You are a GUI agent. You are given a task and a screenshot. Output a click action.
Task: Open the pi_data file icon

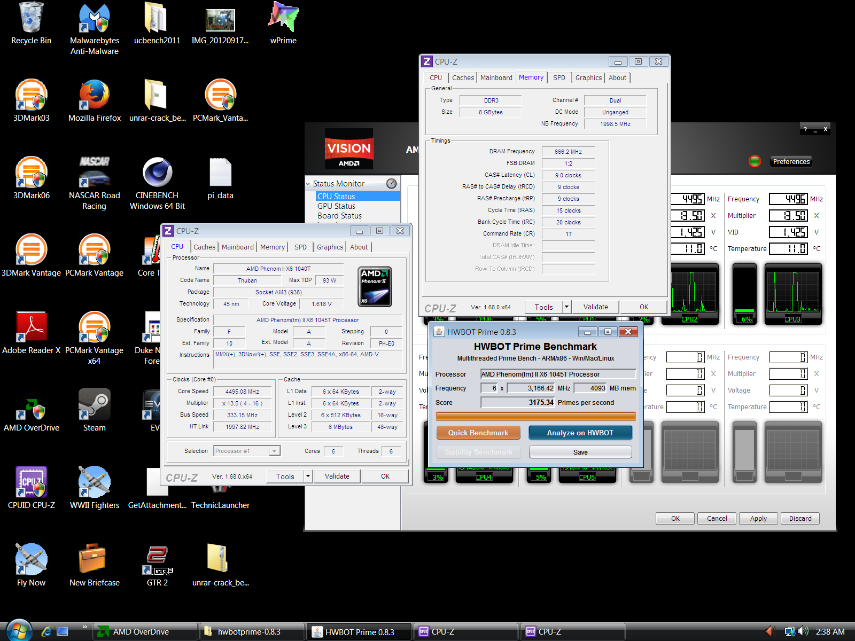click(x=220, y=179)
